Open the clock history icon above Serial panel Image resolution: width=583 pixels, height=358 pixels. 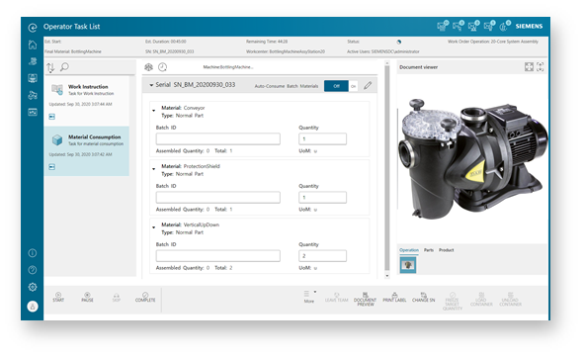click(x=162, y=67)
